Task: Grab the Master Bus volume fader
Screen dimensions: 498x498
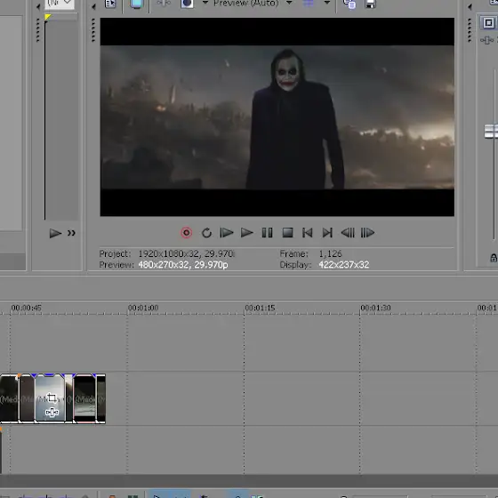Action: (x=491, y=132)
